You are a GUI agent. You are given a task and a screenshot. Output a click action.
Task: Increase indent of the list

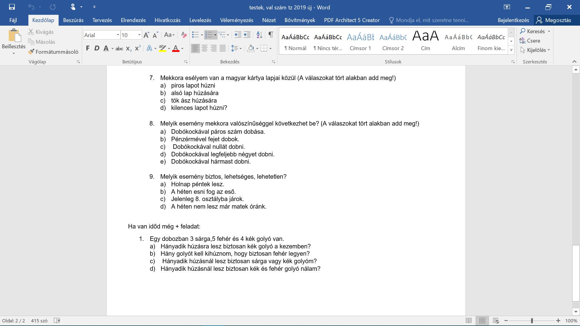click(247, 35)
